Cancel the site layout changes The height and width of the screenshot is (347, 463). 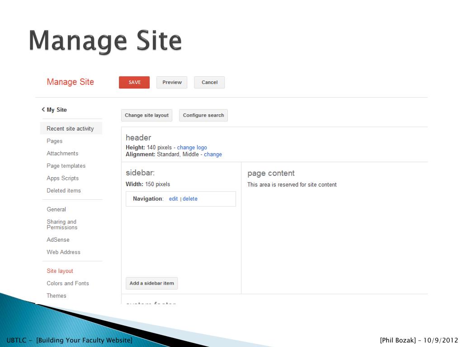[209, 82]
